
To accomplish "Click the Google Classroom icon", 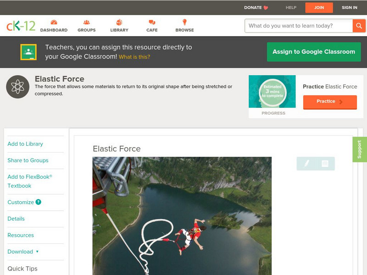I will tap(28, 52).
